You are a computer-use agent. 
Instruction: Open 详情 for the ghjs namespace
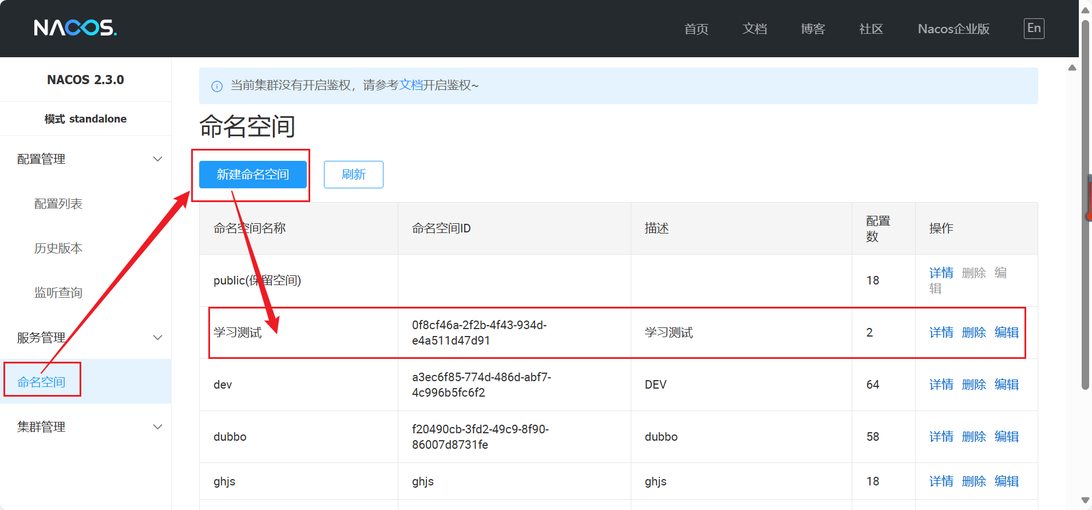[941, 481]
